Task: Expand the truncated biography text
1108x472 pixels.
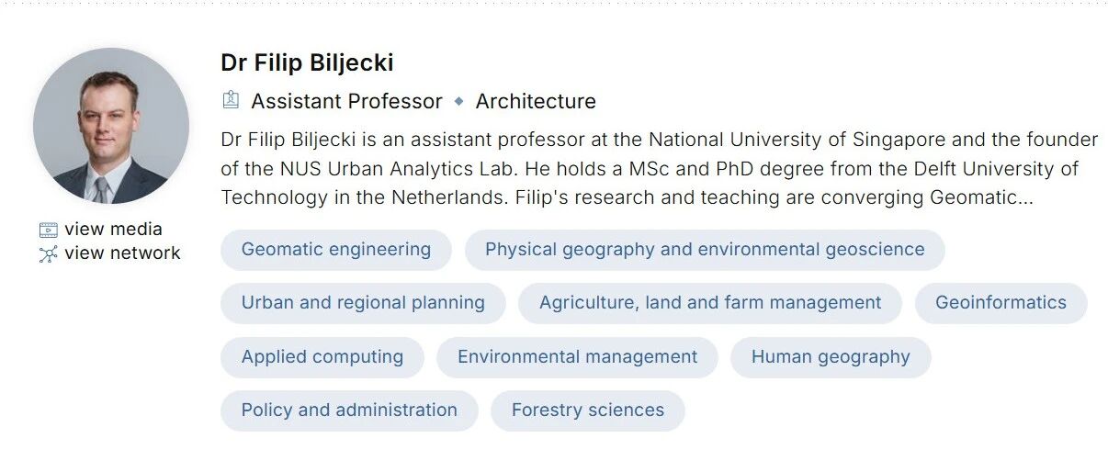Action: (x=1024, y=197)
